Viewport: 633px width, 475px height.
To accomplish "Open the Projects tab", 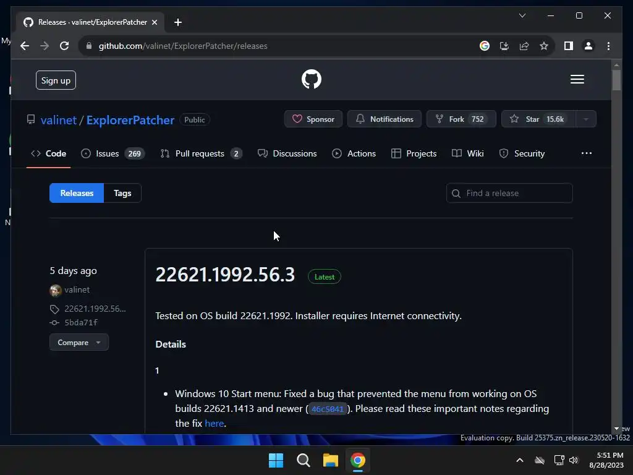I will [414, 153].
